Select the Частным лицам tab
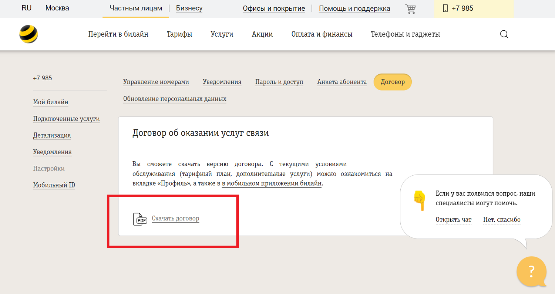Screen dimensions: 555x294 [136, 8]
